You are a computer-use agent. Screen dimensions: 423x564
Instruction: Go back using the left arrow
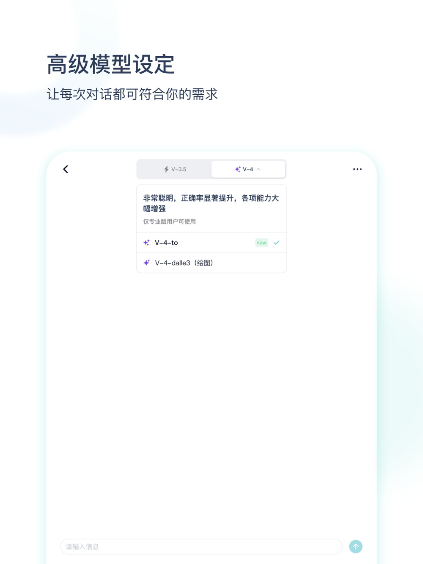click(66, 169)
